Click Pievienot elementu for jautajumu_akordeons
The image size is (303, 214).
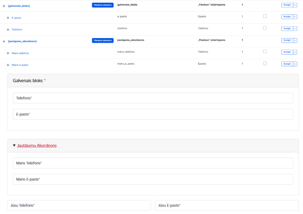tap(102, 41)
